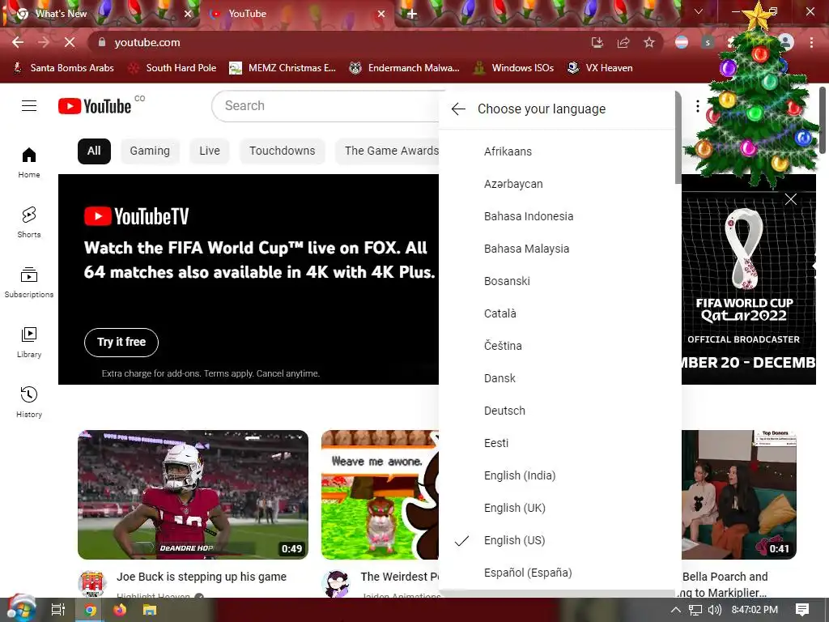Open the tab search dropdown chevron
The image size is (829, 622).
699,11
